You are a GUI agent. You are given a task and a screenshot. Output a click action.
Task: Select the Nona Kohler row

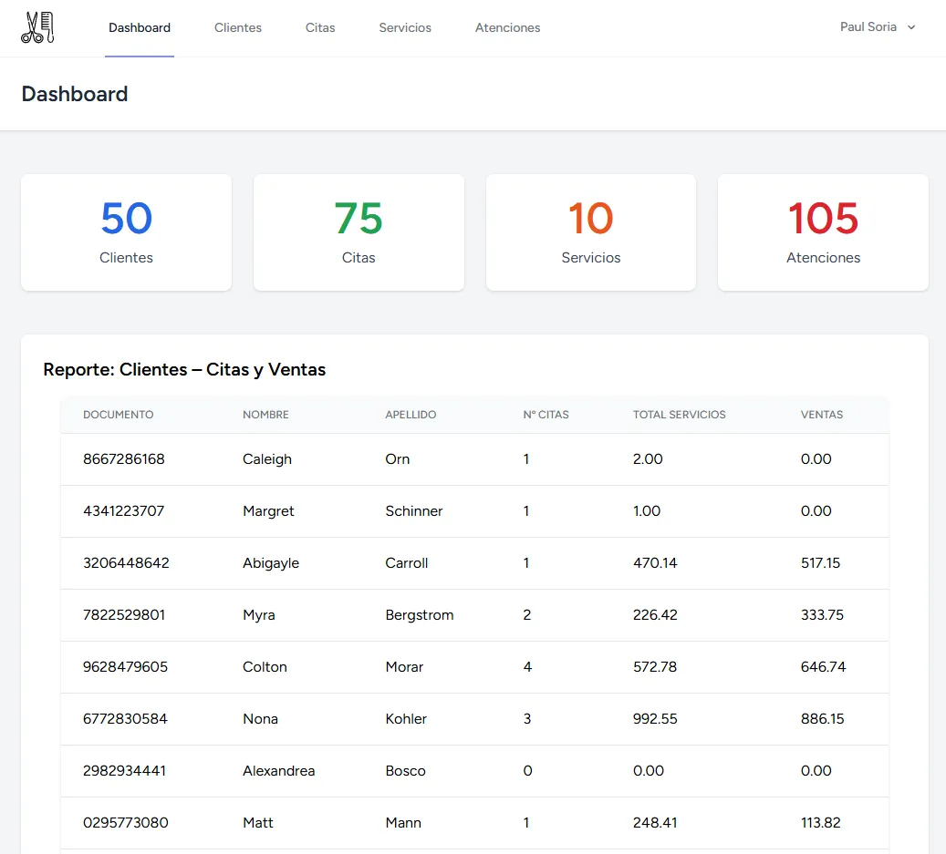coord(474,719)
